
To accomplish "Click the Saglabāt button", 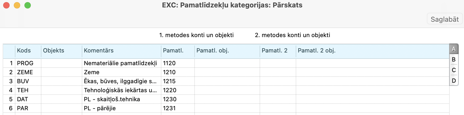I will pyautogui.click(x=445, y=19).
